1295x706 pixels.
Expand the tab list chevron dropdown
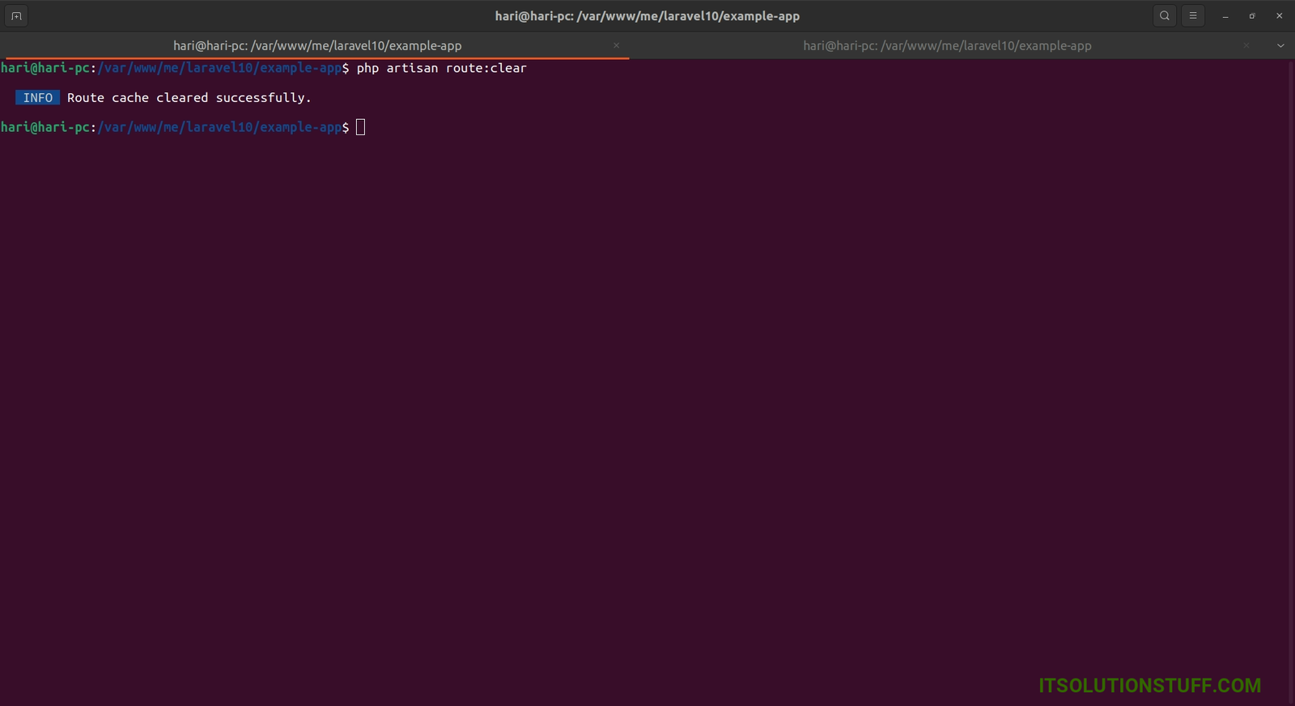pos(1280,45)
